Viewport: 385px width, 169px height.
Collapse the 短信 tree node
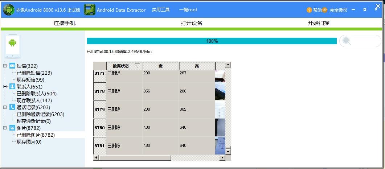coord(5,66)
